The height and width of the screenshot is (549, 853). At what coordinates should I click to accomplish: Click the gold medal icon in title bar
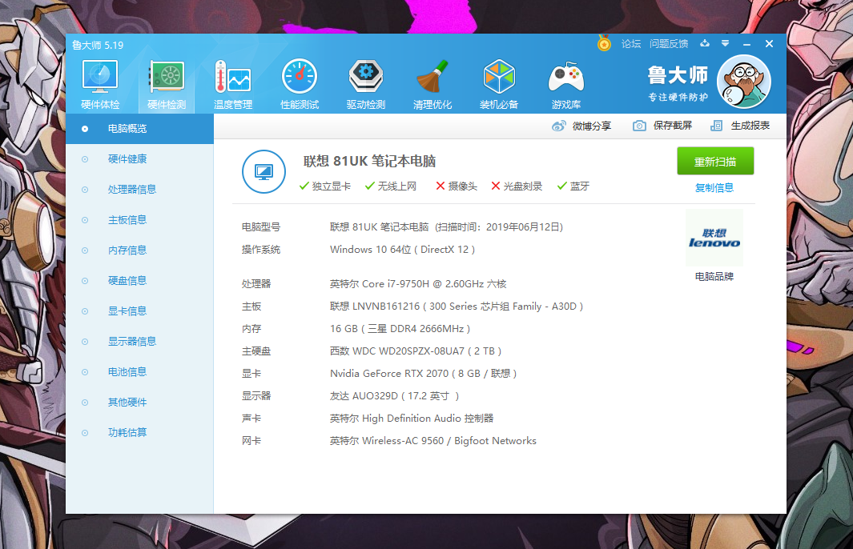(604, 43)
